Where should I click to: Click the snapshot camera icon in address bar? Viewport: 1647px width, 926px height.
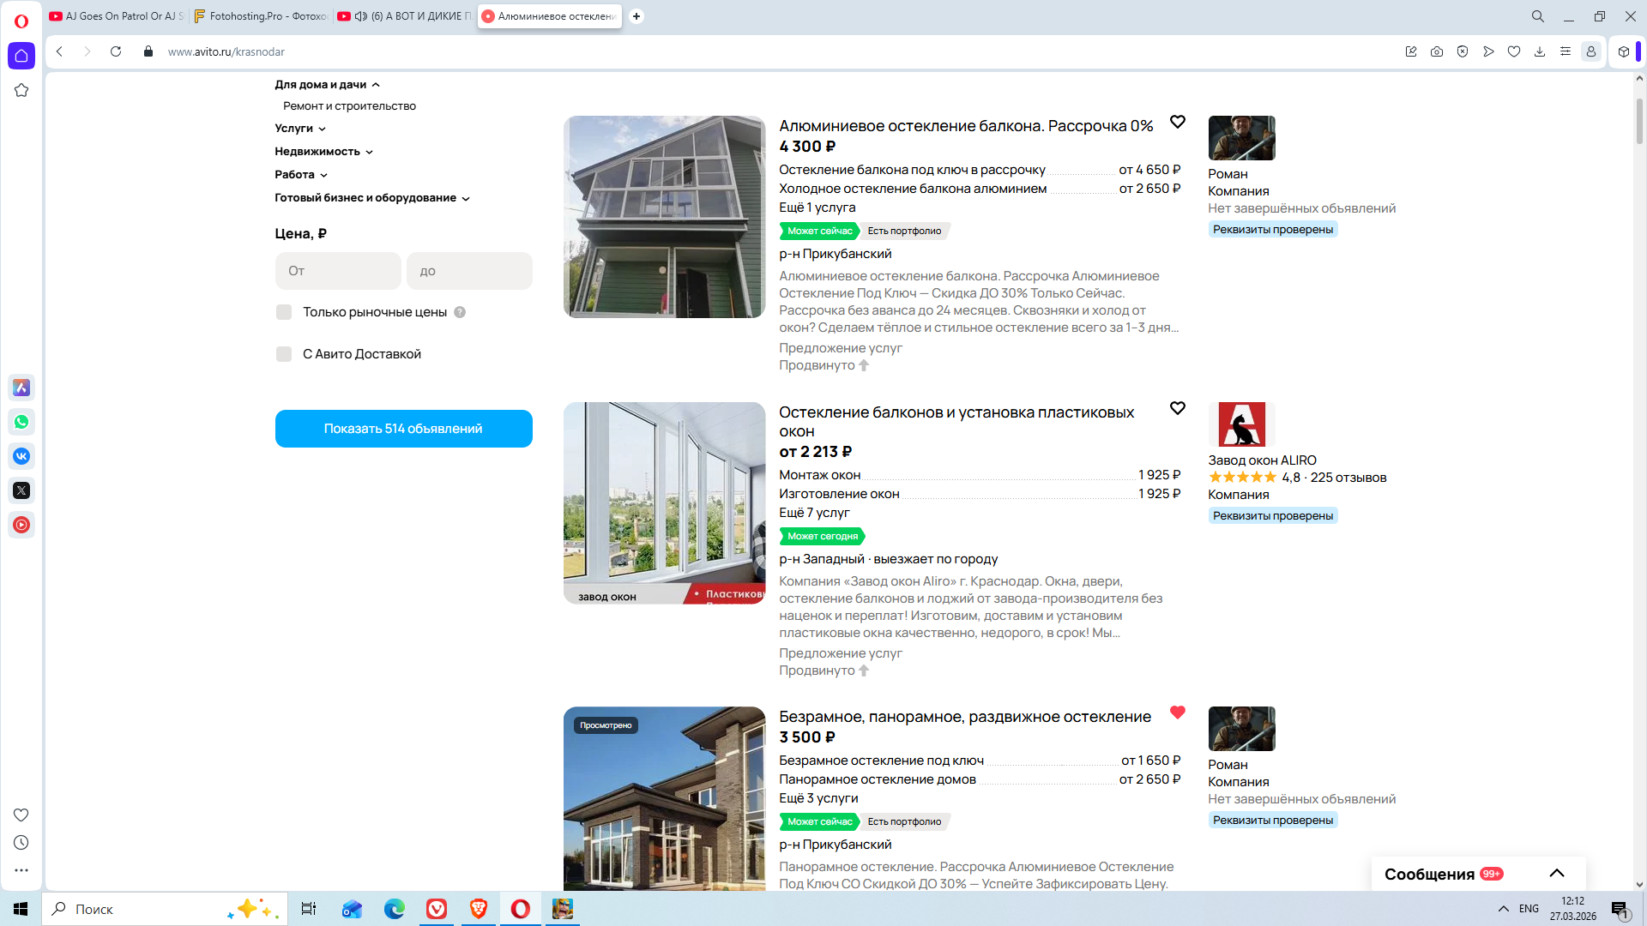1437,51
